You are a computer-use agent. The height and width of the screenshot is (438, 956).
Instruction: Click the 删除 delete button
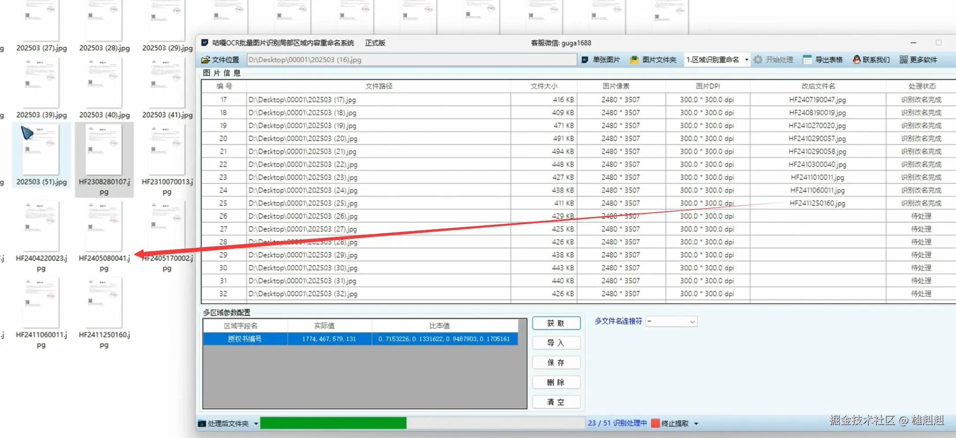coord(556,382)
